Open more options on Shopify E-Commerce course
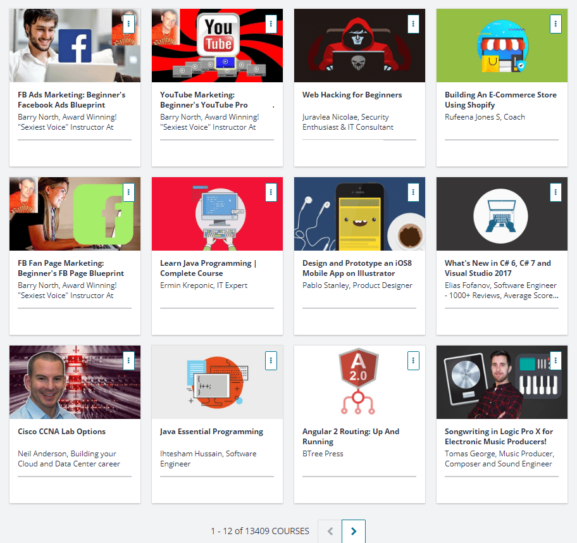 tap(555, 23)
